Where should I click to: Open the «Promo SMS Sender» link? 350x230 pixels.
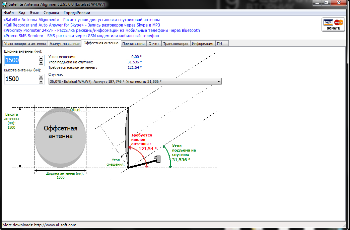(x=81, y=36)
